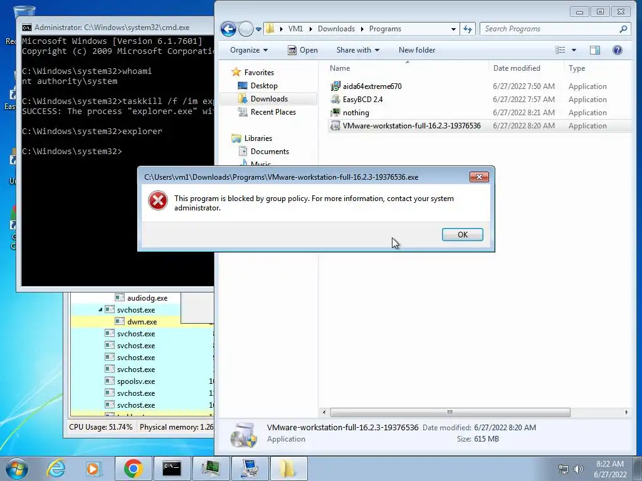Click New folder in toolbar
The image size is (642, 481).
click(x=417, y=50)
